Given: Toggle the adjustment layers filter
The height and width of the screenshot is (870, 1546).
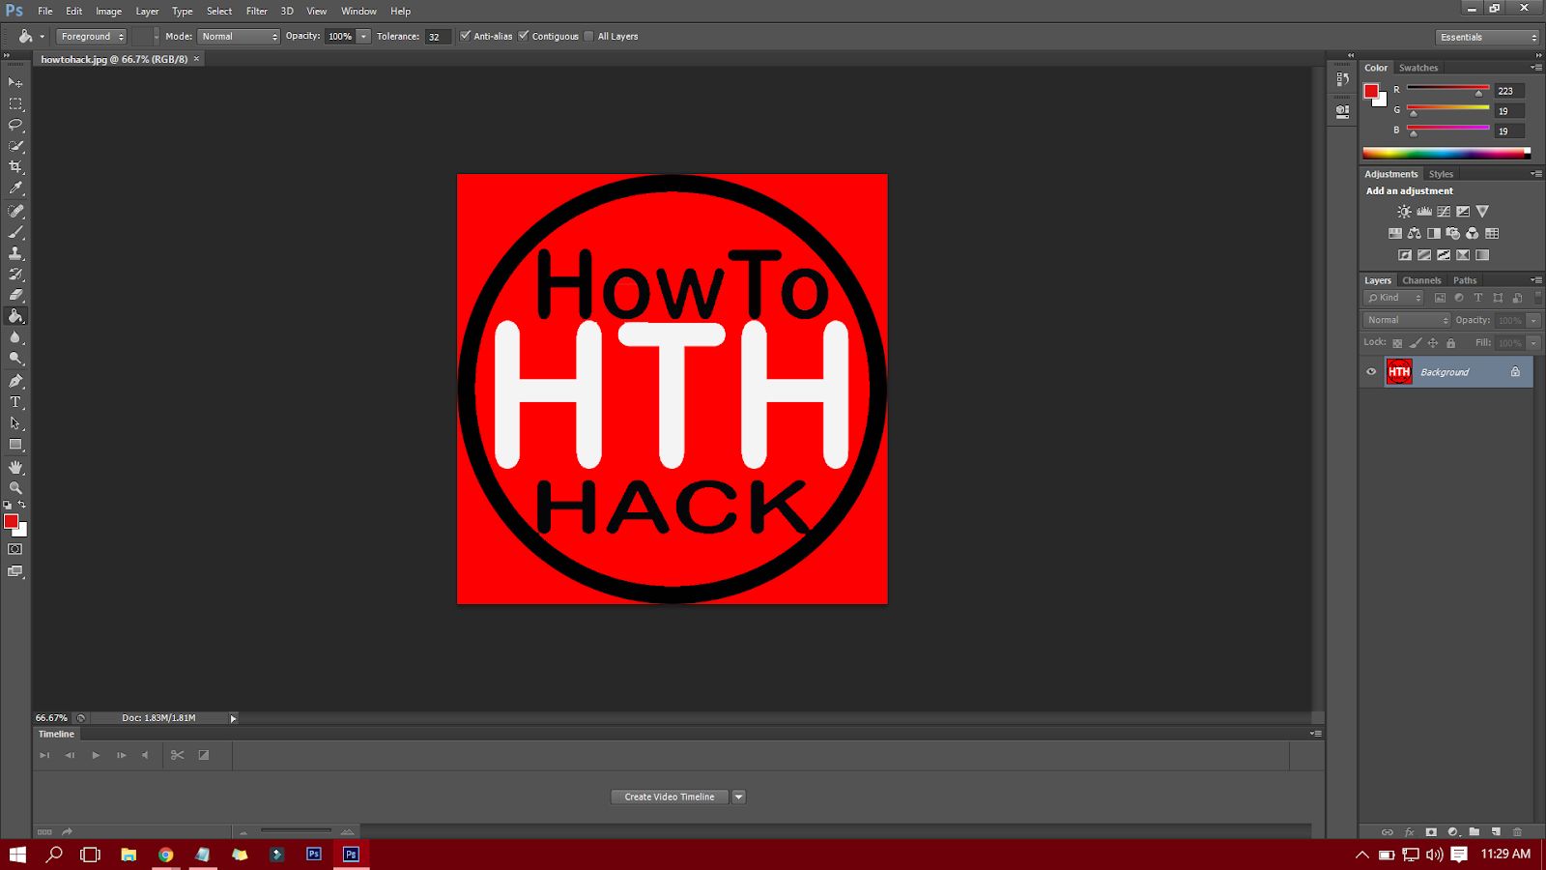Looking at the screenshot, I should pos(1459,298).
